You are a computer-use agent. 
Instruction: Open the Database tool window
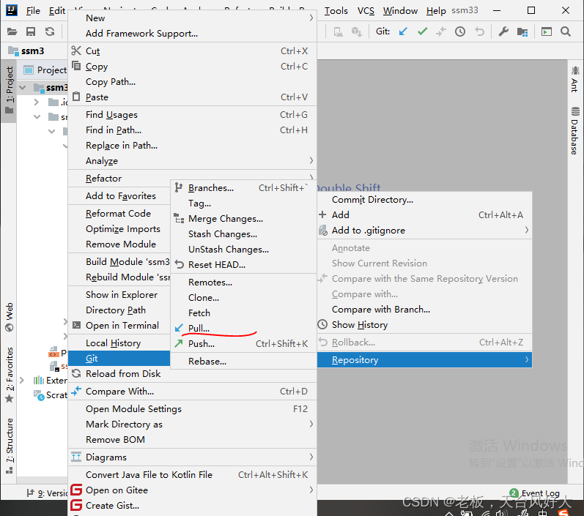coord(574,131)
